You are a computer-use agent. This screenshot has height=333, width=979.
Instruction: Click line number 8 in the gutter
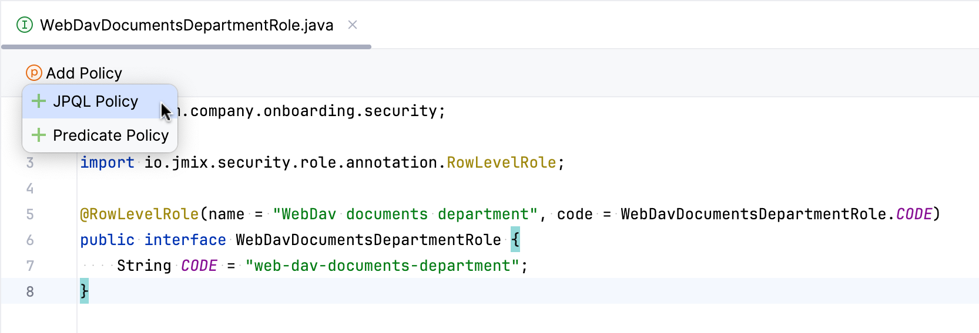30,291
